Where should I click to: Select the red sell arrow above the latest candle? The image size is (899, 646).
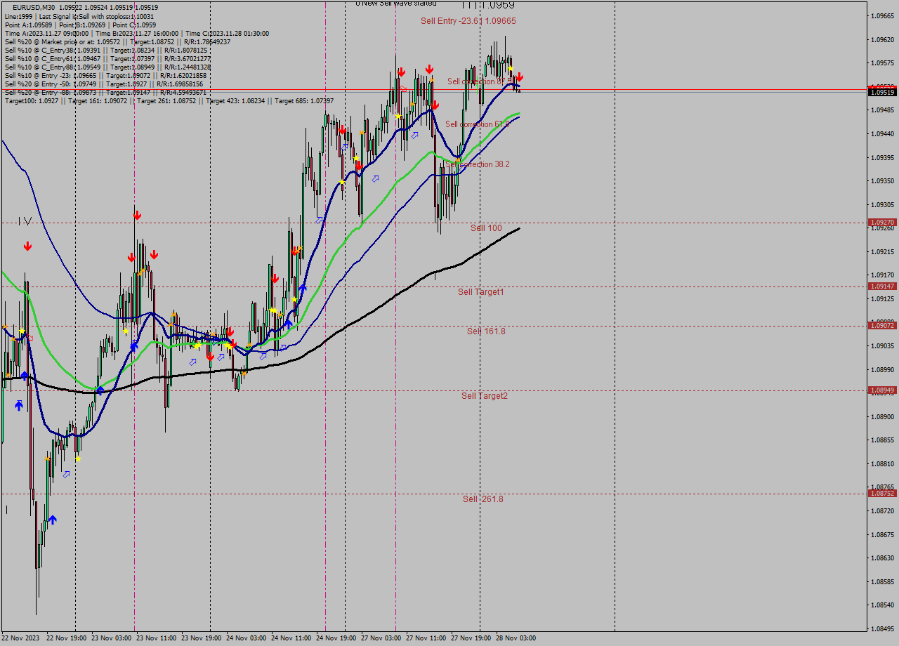tap(519, 77)
